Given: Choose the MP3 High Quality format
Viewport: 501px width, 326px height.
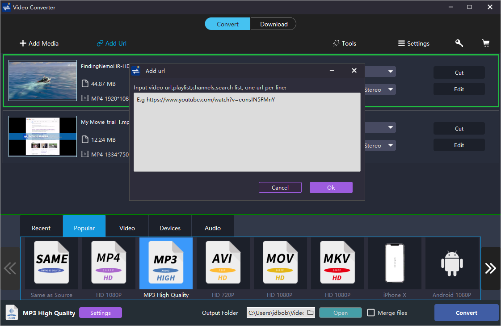Looking at the screenshot, I should pyautogui.click(x=166, y=262).
